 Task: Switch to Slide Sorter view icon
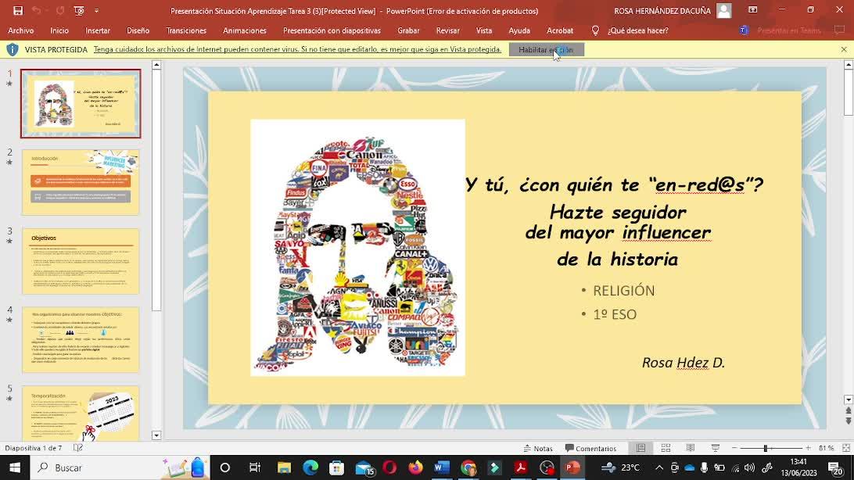[x=666, y=448]
